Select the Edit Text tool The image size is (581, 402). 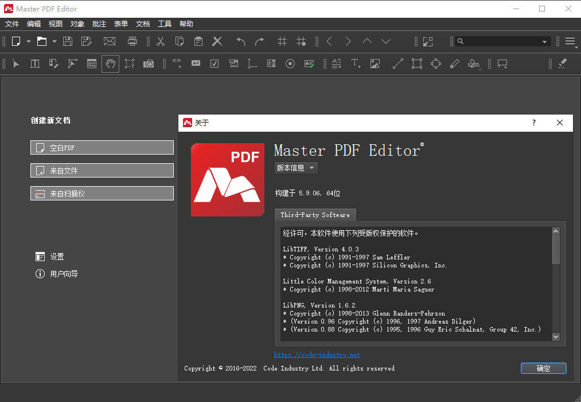point(35,64)
